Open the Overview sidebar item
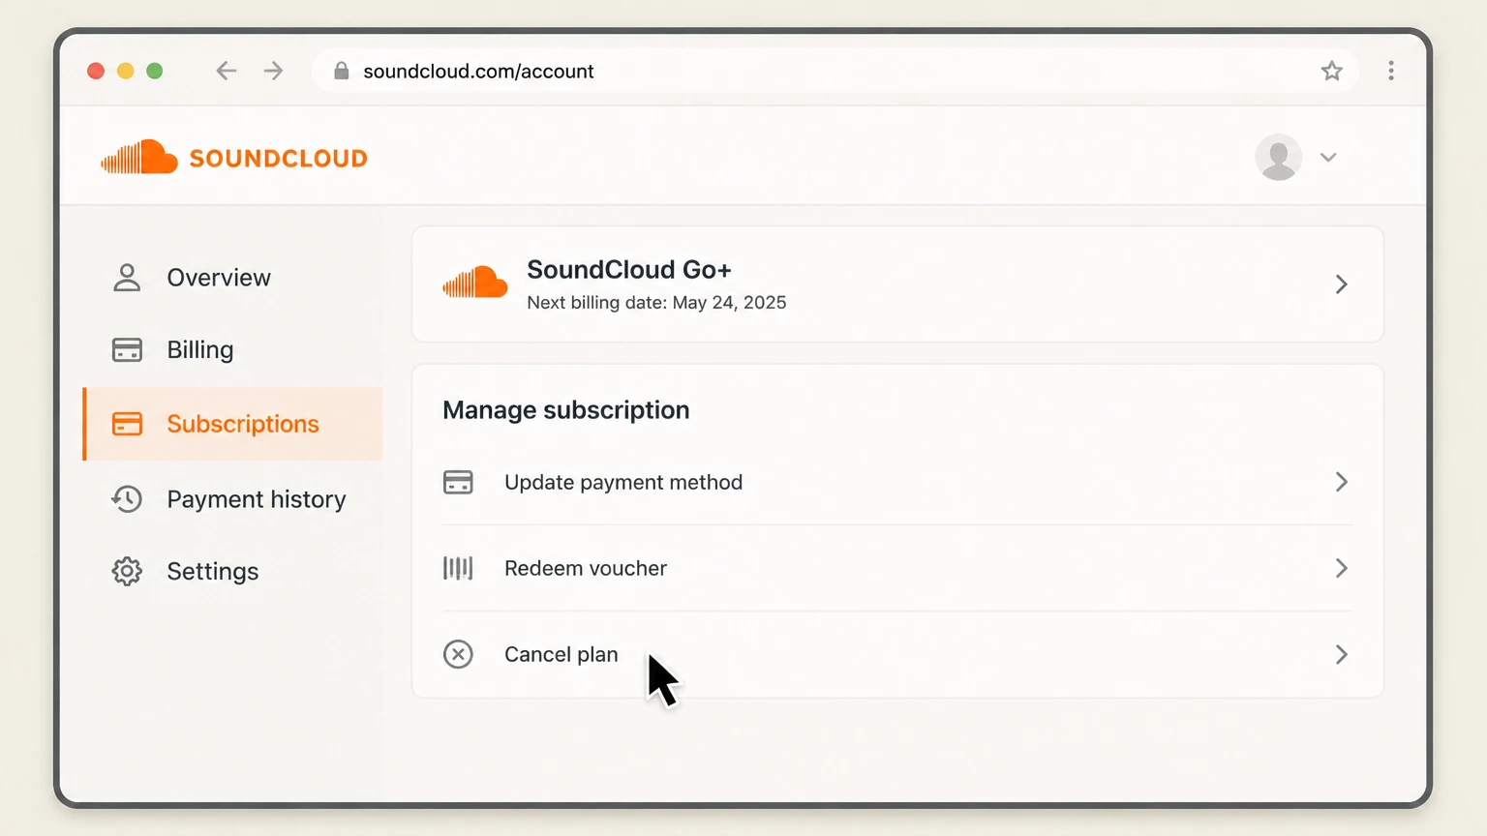 pos(232,278)
